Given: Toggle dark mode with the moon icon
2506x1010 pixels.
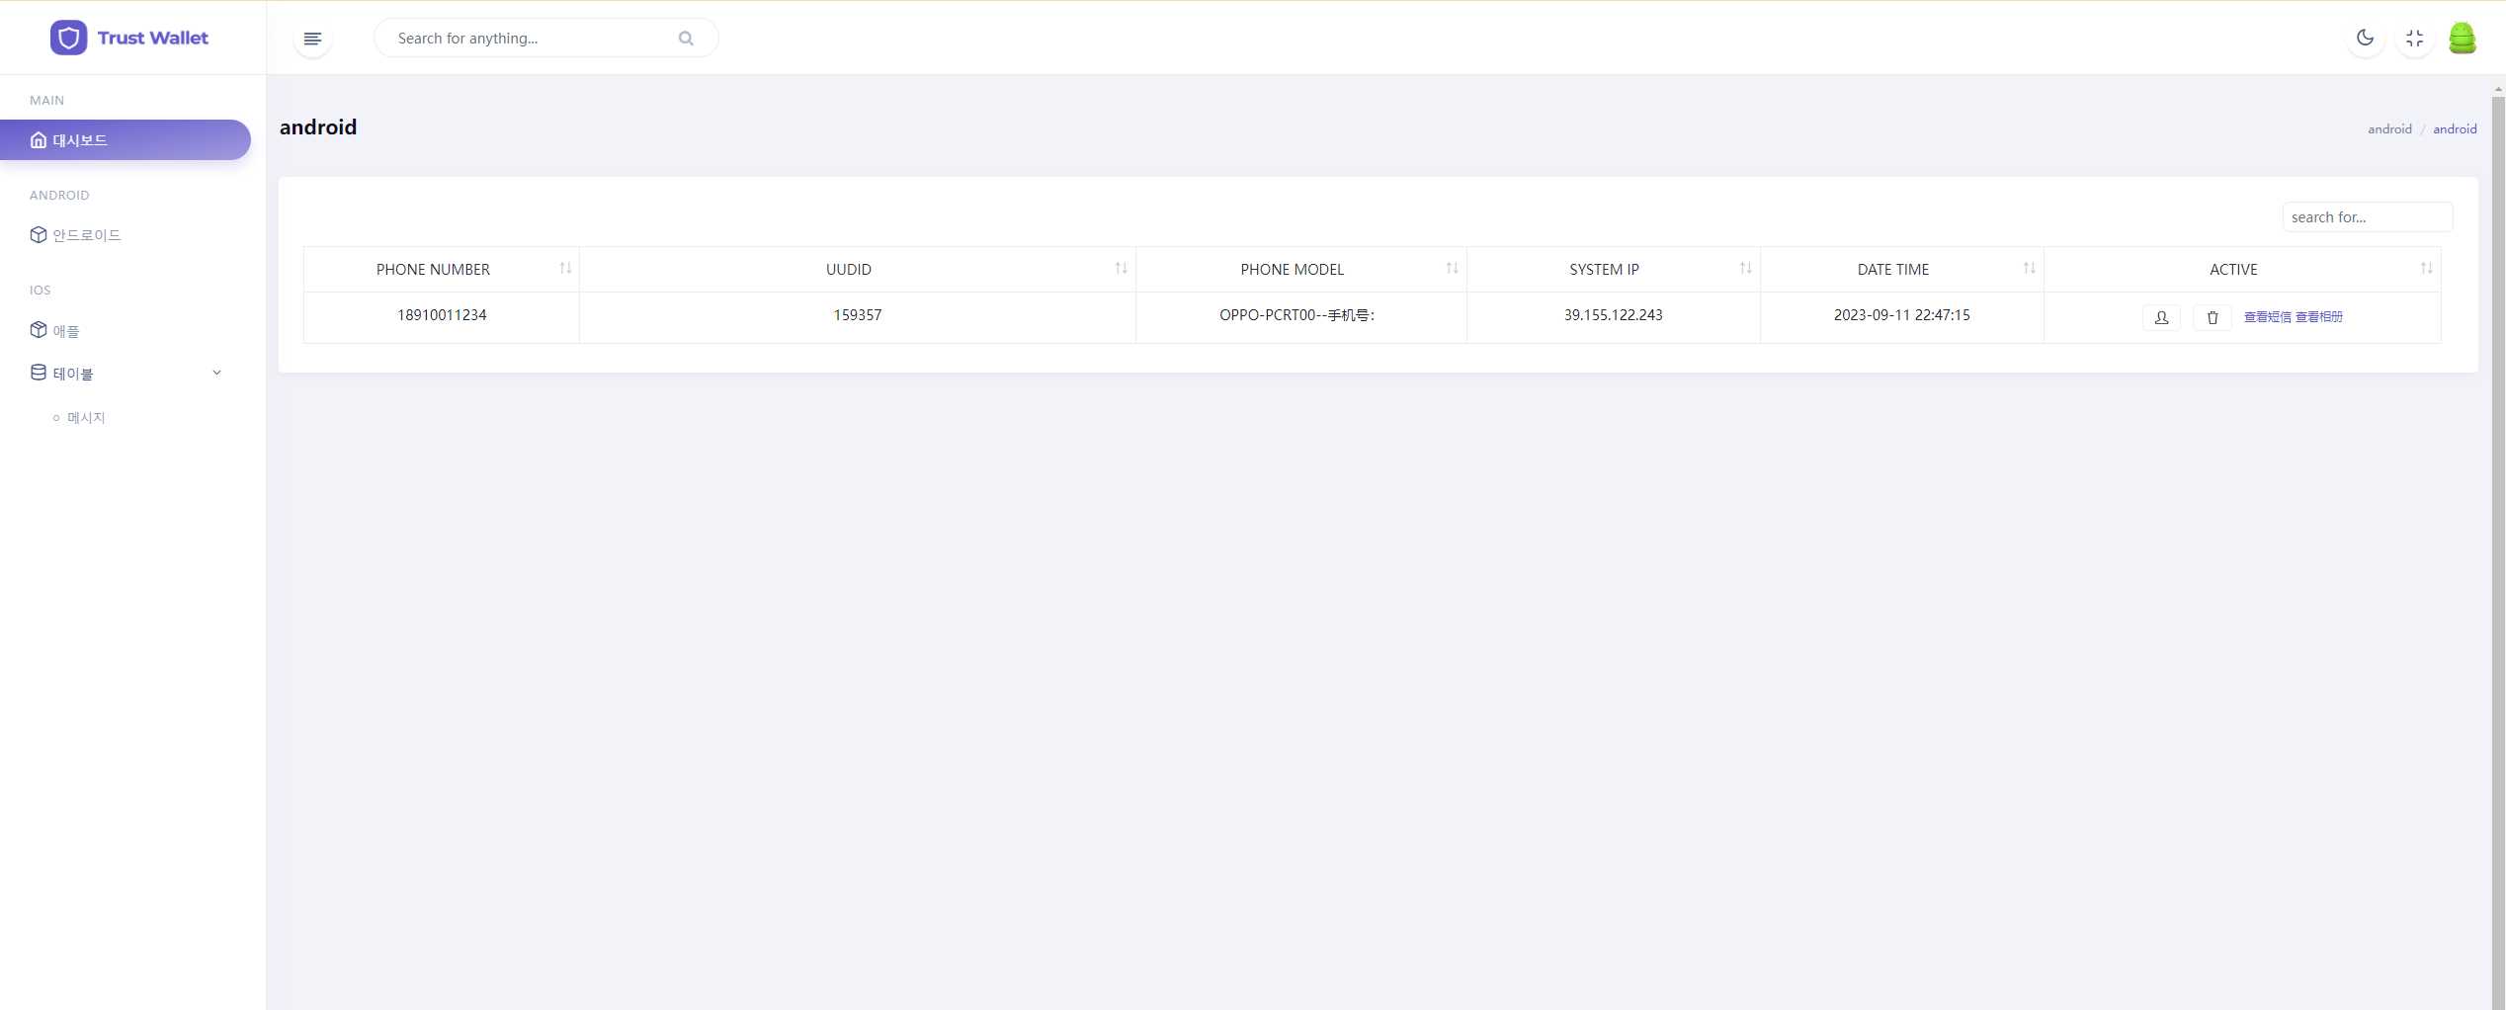Looking at the screenshot, I should 2366,38.
